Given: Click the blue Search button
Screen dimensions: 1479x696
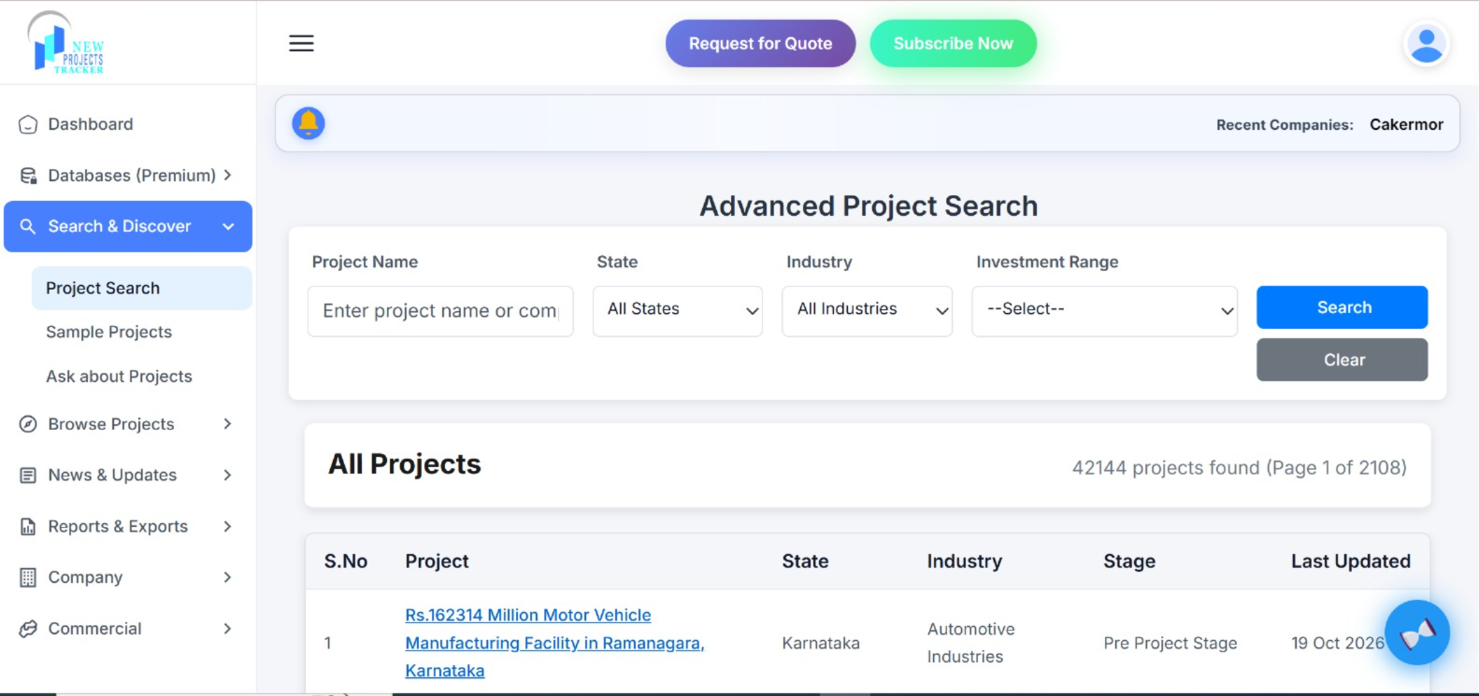Looking at the screenshot, I should [1342, 307].
